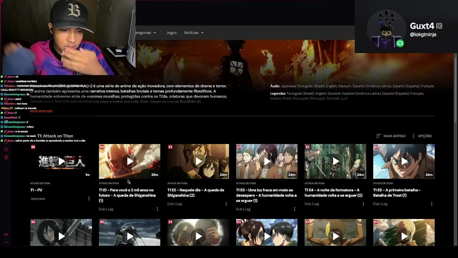
Task: Click the Legendas languages line
Action: (x=347, y=96)
